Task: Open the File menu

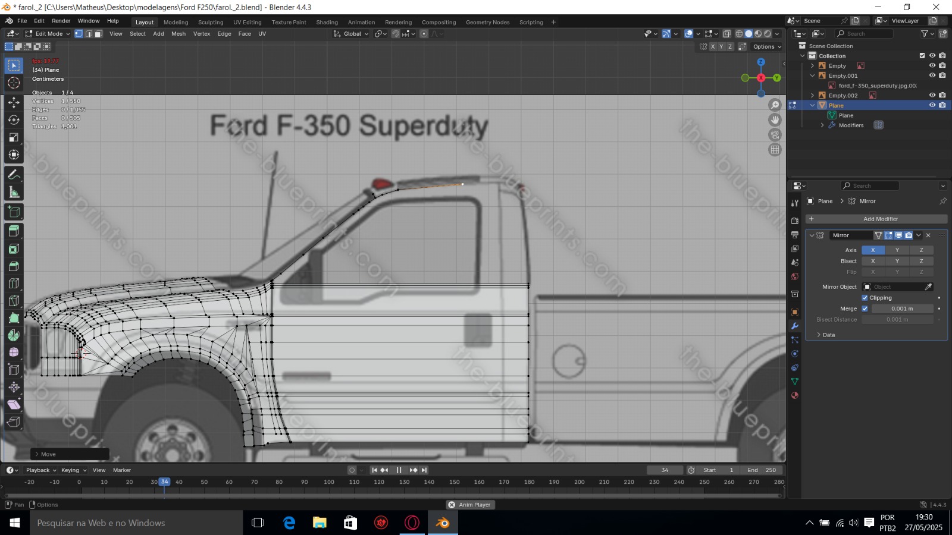Action: [22, 21]
